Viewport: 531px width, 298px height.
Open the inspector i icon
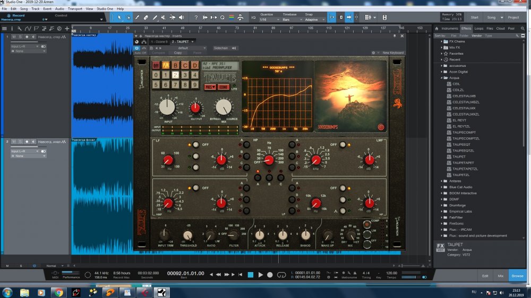[12, 29]
